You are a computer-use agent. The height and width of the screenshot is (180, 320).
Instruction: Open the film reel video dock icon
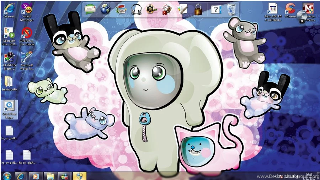[151, 9]
